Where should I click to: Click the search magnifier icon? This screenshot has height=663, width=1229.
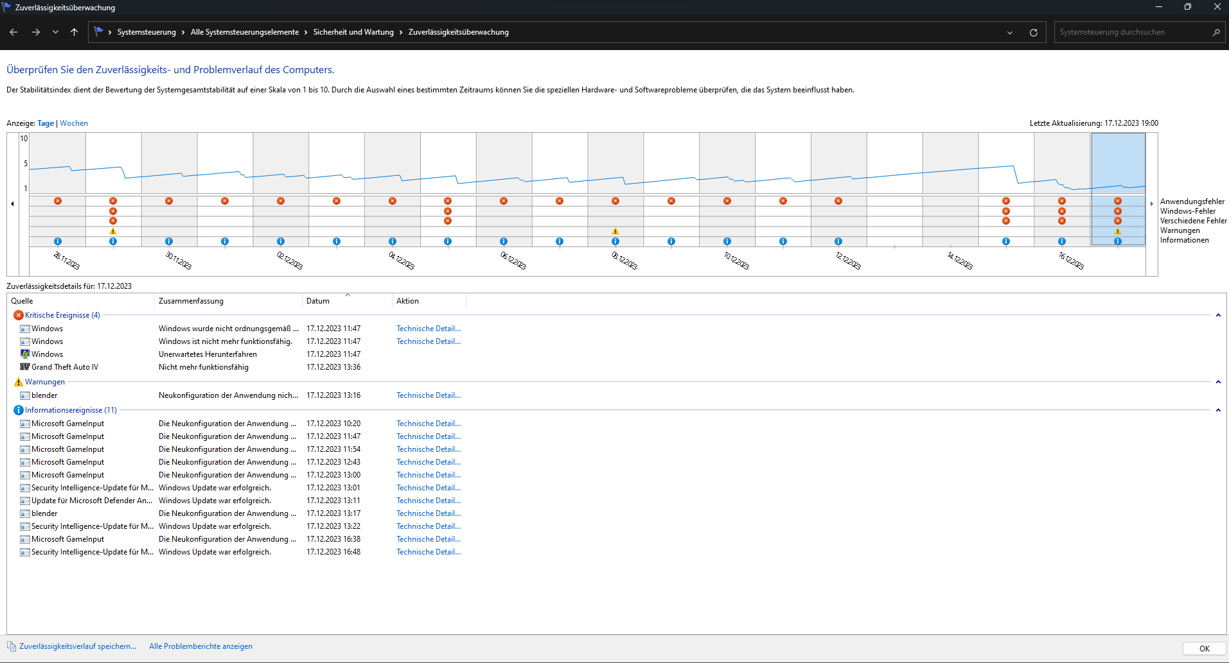click(x=1216, y=32)
